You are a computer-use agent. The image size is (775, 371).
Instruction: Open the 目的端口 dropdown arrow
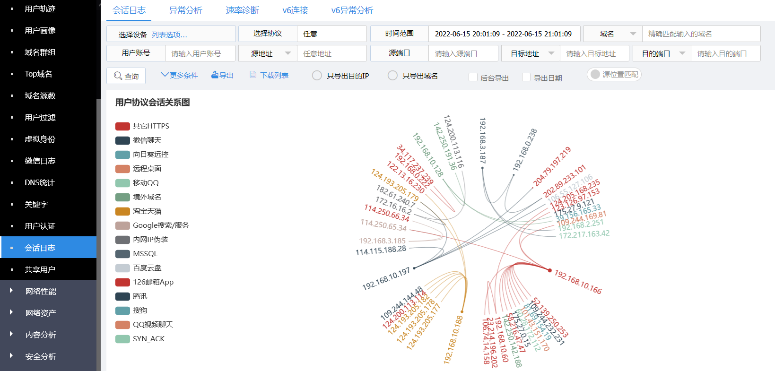pyautogui.click(x=682, y=53)
